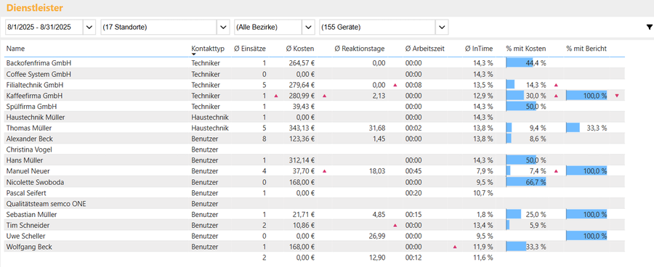Select the Hans Müller row name

click(x=25, y=160)
